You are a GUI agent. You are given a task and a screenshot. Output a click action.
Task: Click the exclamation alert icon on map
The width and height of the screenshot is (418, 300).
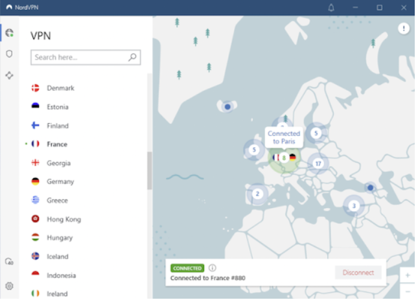click(404, 29)
